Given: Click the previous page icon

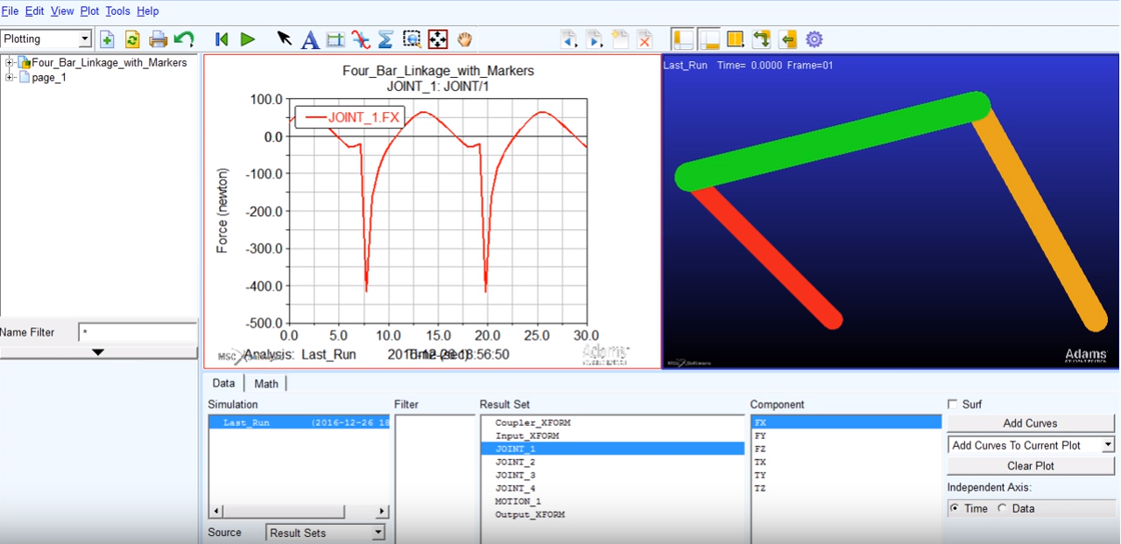Looking at the screenshot, I should tap(569, 39).
